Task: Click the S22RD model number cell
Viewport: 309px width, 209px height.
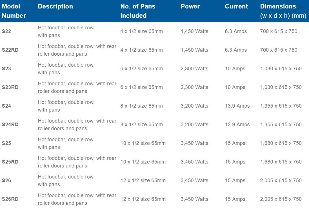Action: 10,50
